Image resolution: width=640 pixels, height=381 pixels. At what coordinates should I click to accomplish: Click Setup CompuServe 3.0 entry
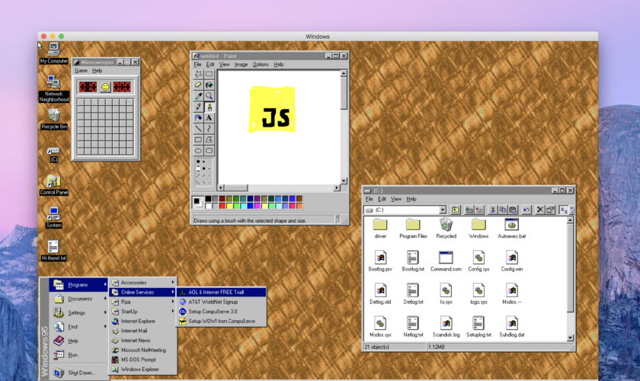(x=213, y=312)
